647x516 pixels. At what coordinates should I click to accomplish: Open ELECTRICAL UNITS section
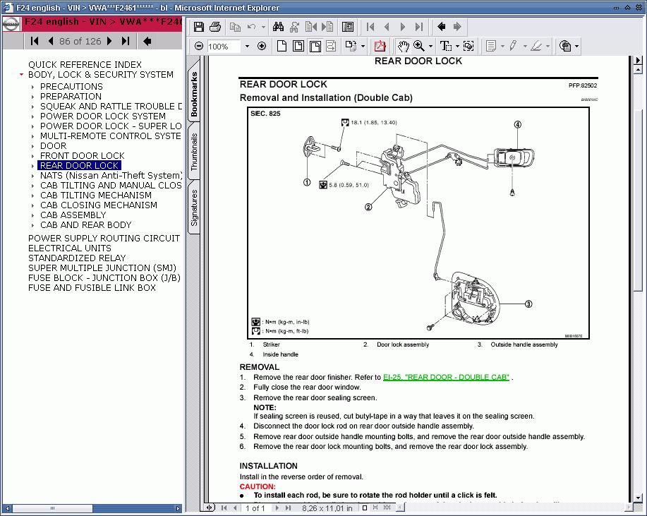70,248
